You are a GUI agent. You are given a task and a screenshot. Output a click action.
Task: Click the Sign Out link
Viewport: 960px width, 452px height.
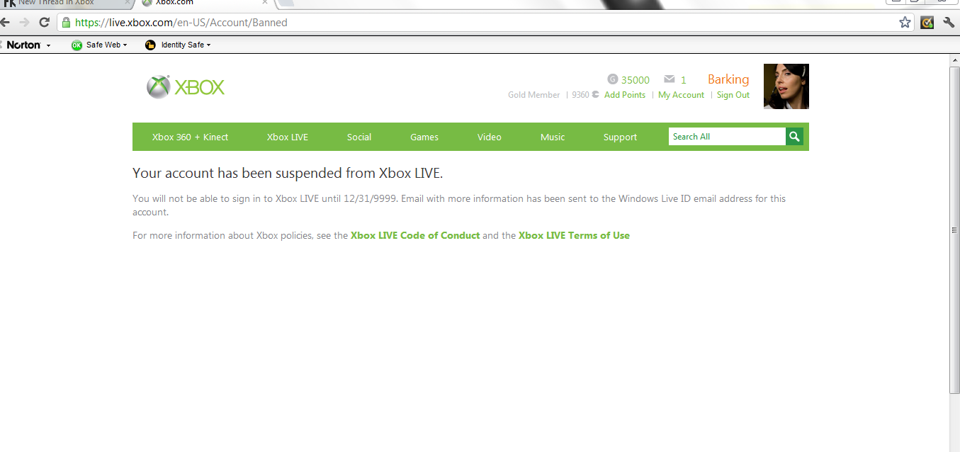733,95
